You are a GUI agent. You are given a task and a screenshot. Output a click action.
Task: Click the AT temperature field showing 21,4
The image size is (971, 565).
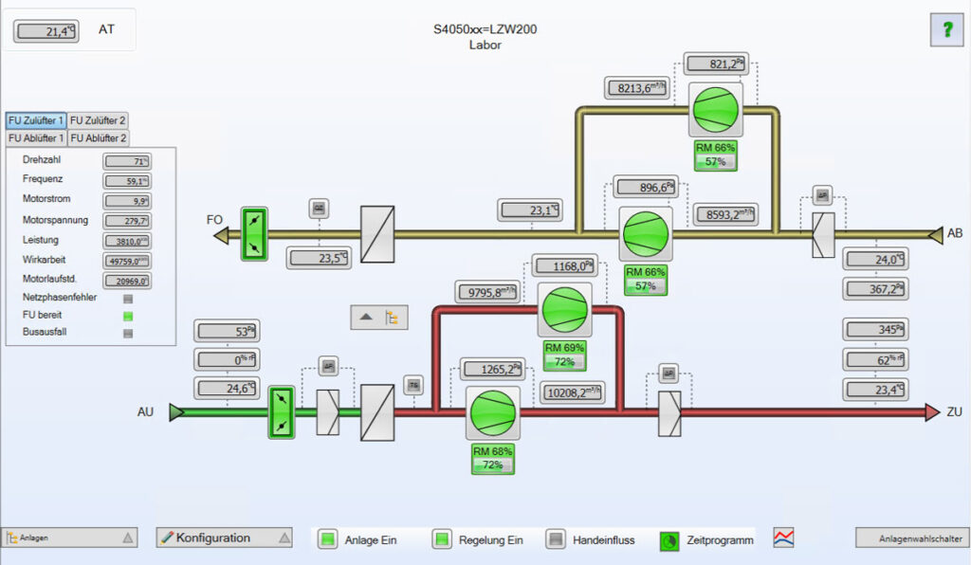click(x=46, y=32)
